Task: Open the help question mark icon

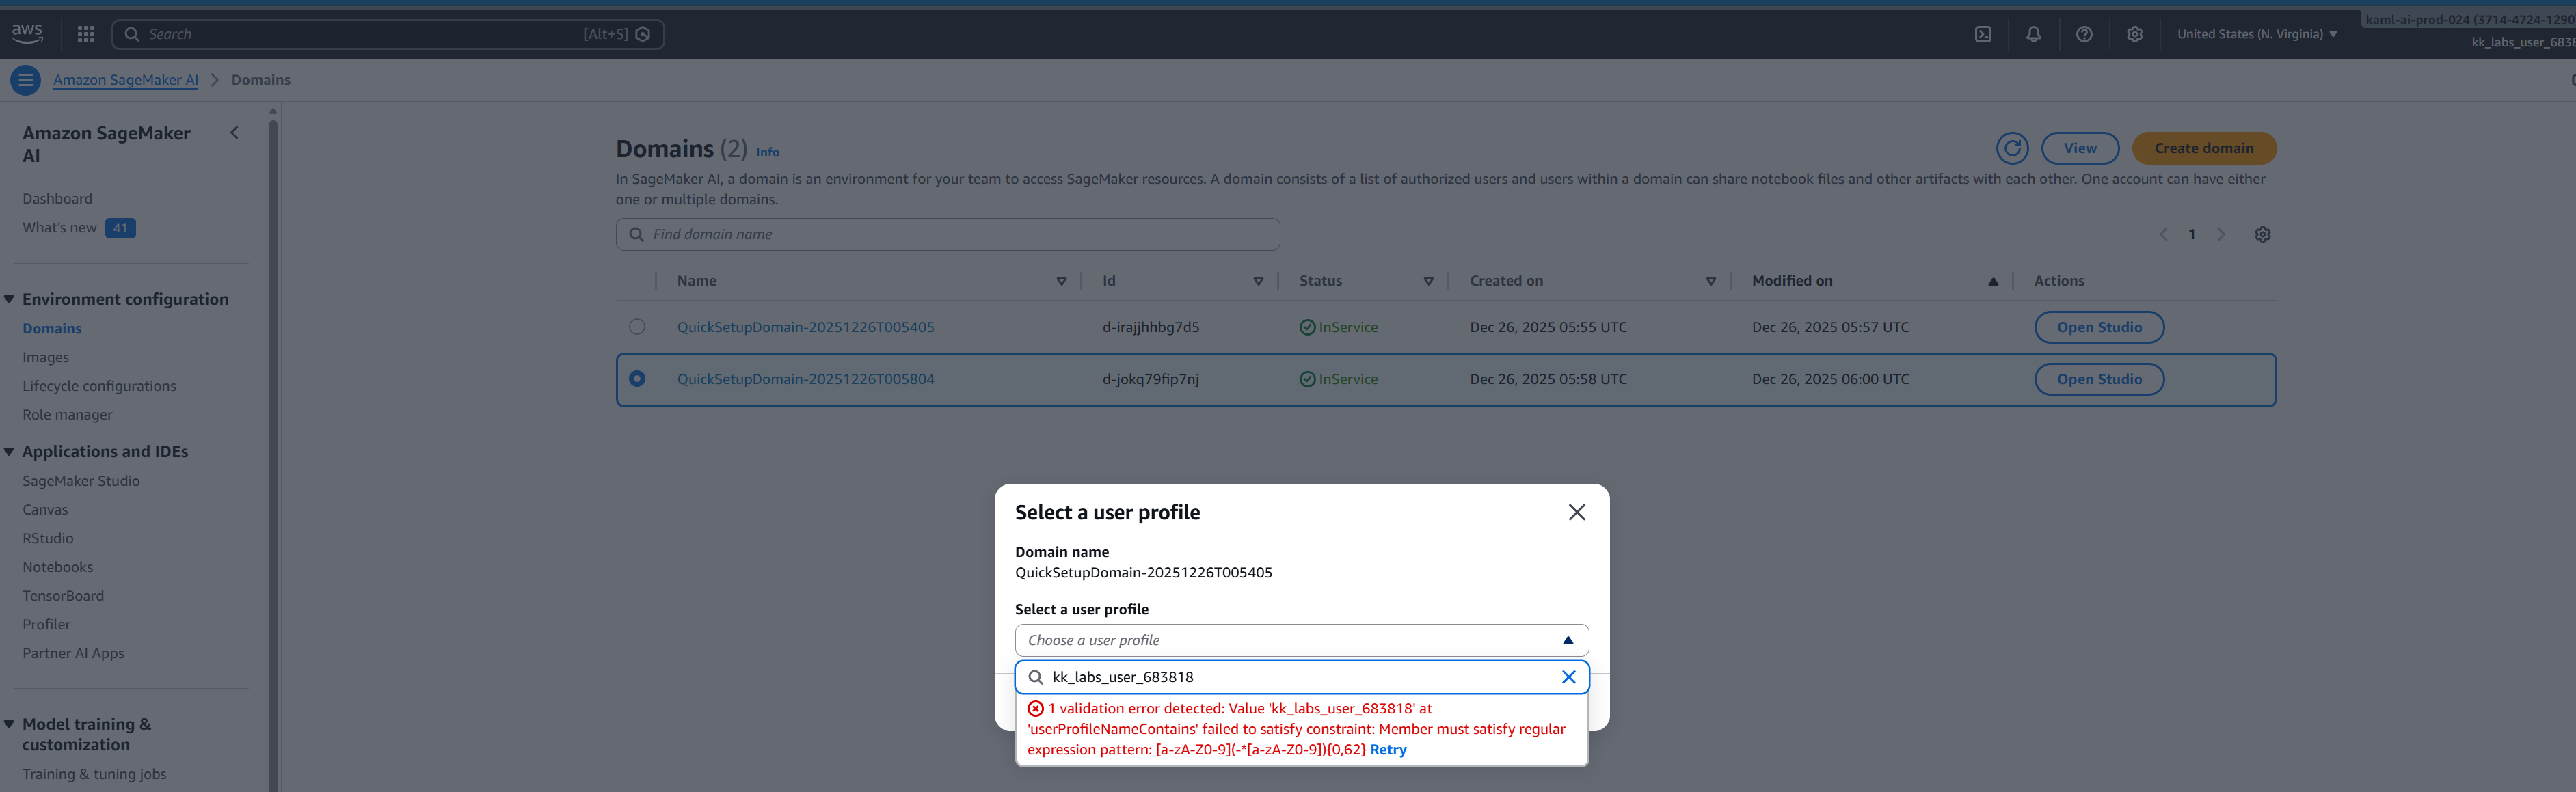Action: [x=2084, y=34]
